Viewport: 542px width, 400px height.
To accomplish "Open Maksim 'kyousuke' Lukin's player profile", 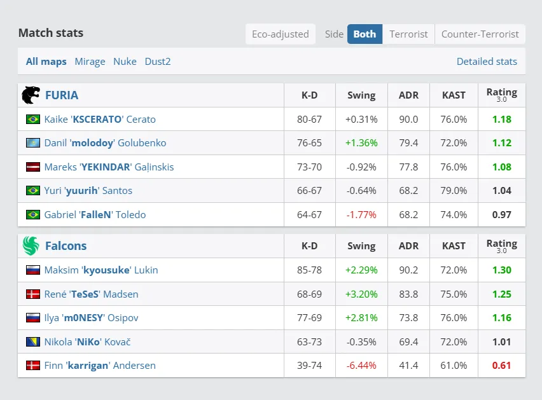I will [101, 270].
